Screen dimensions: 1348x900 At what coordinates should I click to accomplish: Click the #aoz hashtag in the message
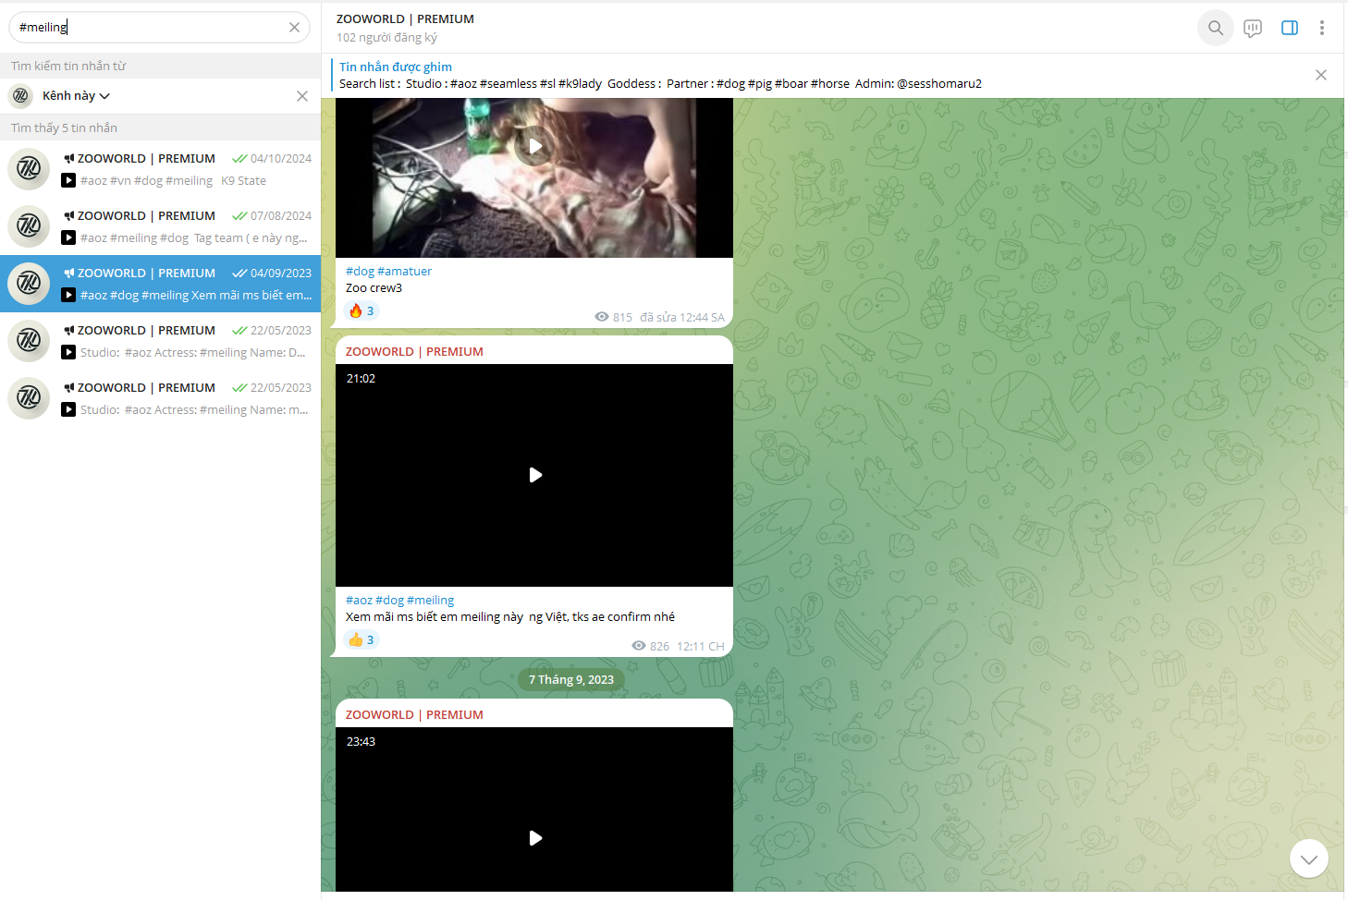(359, 601)
